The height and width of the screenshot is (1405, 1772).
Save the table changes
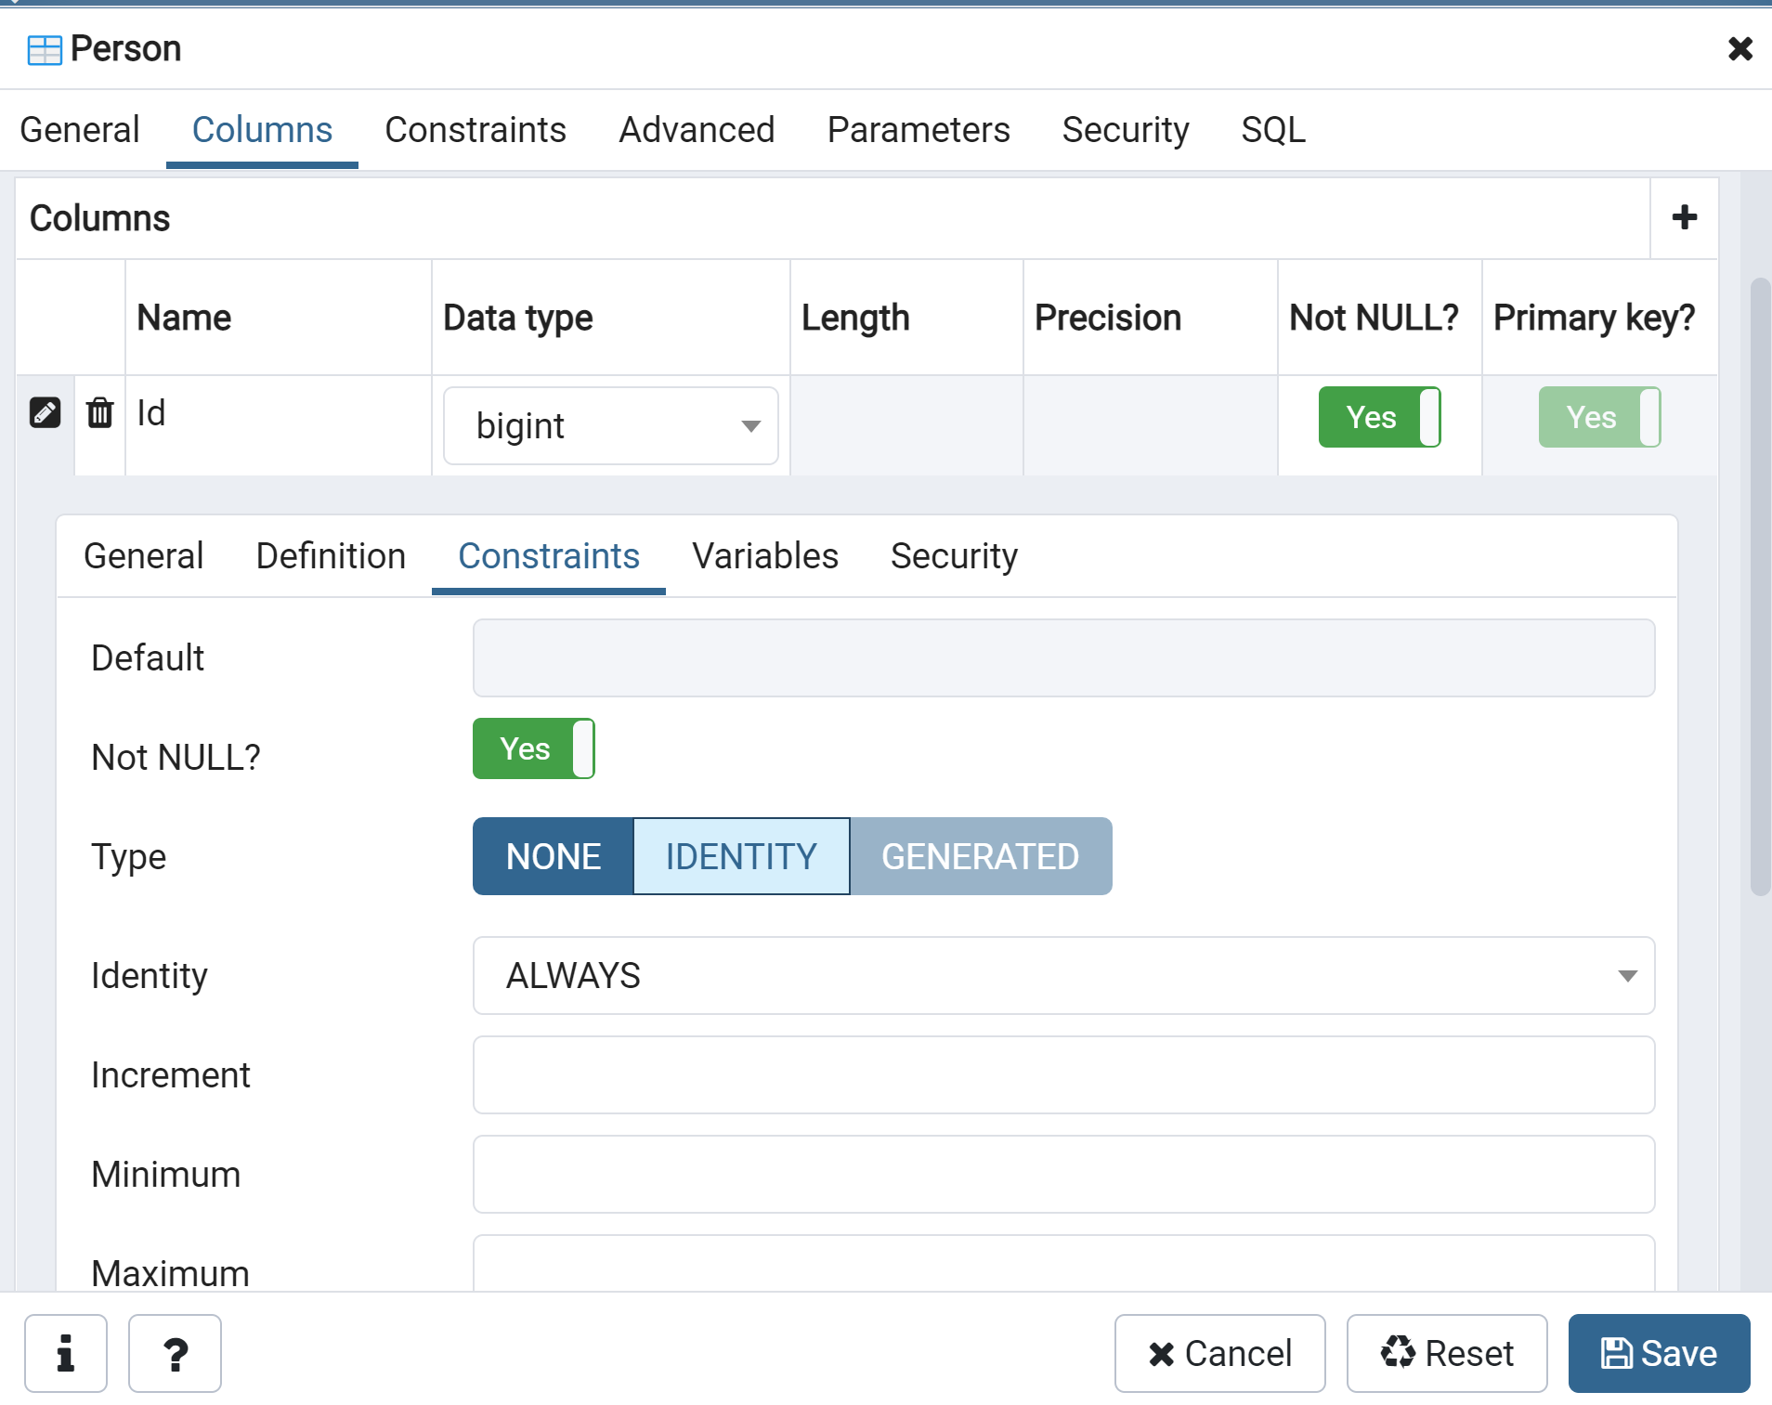click(1659, 1353)
